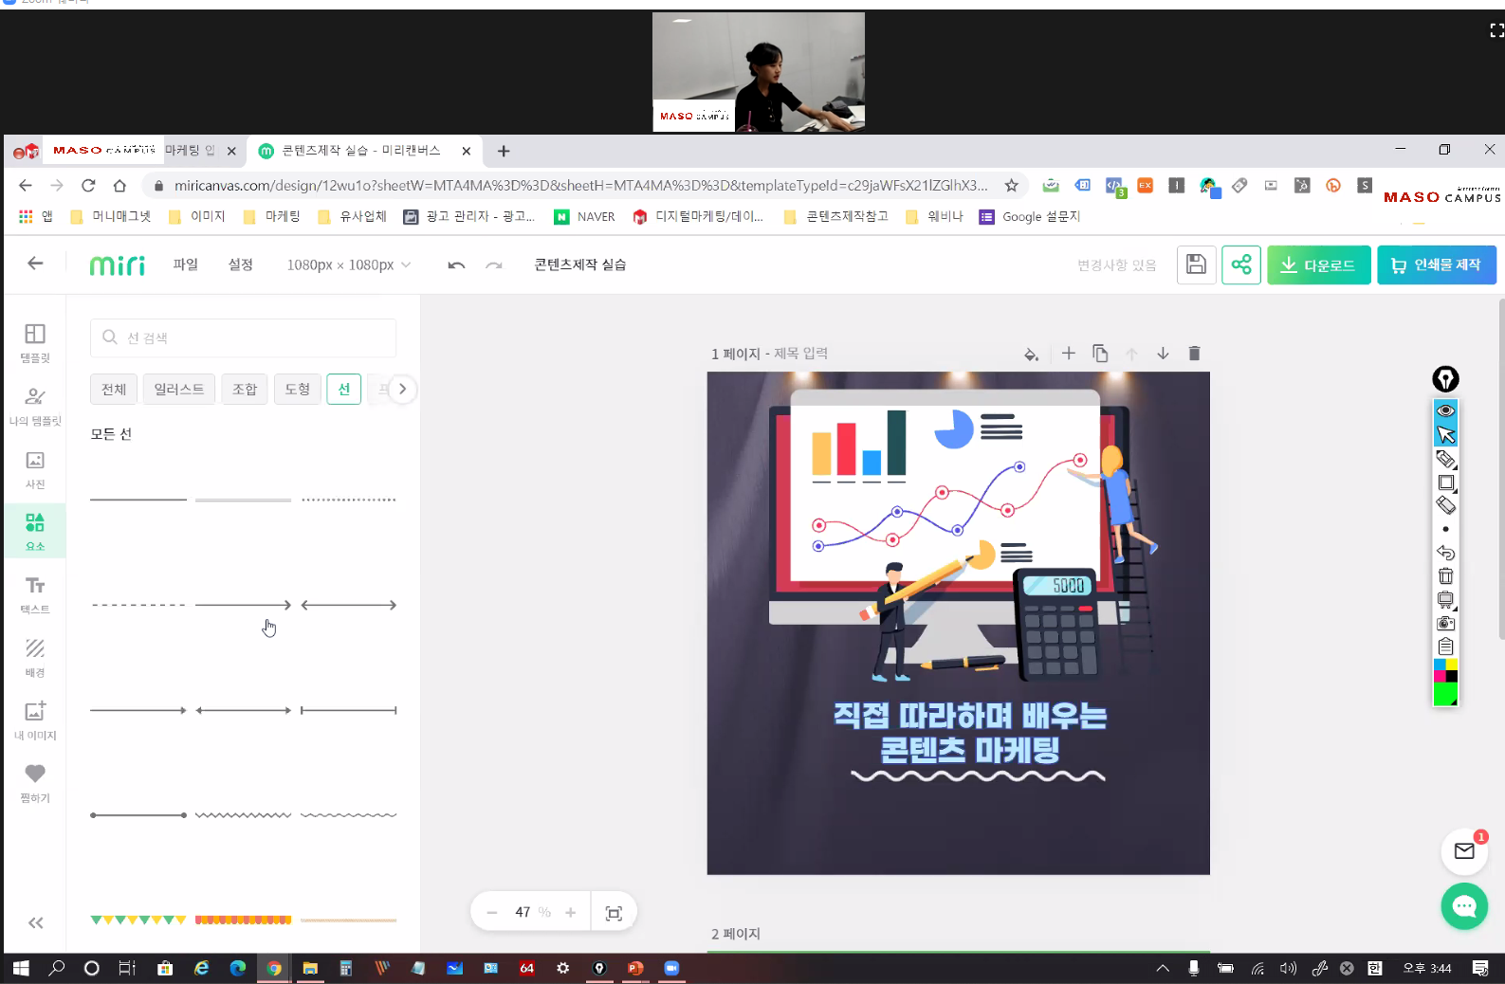This screenshot has height=984, width=1505.
Task: Open the 사진 (Photos) sidebar panel
Action: [x=35, y=469]
